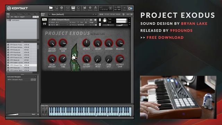Click the speaker icon below file list

38,114
